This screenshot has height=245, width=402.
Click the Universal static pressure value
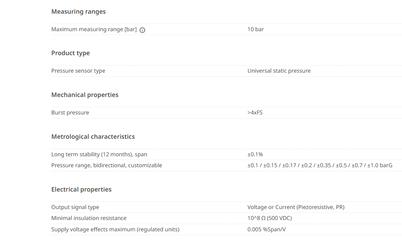point(279,71)
